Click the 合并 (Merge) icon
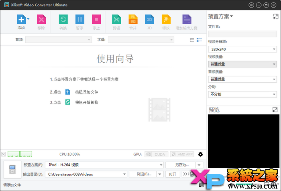The image size is (281, 191). tap(133, 19)
